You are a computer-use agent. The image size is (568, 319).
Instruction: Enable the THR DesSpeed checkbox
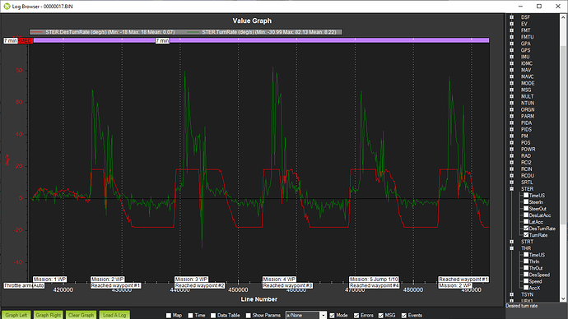pyautogui.click(x=526, y=275)
